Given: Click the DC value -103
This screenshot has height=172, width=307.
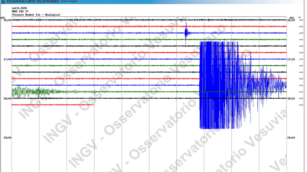Looking at the screenshot, I should click(301, 20).
